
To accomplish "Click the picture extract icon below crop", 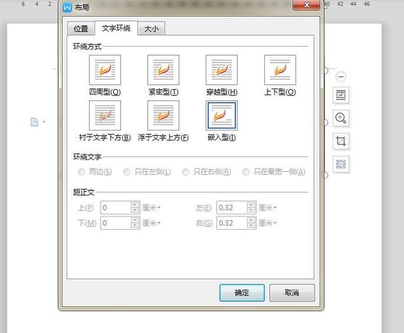I will 341,164.
